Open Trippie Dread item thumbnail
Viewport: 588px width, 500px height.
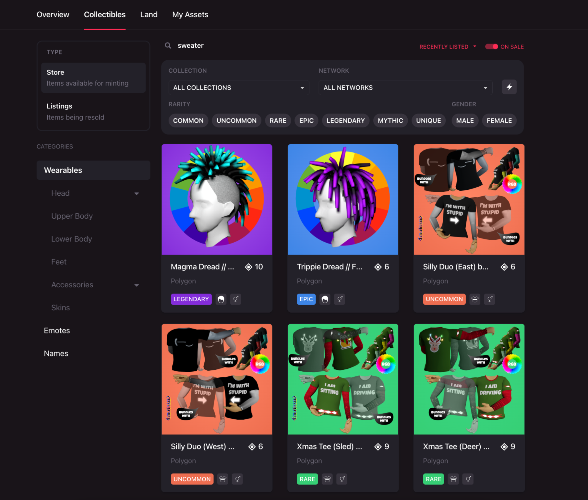coord(343,199)
